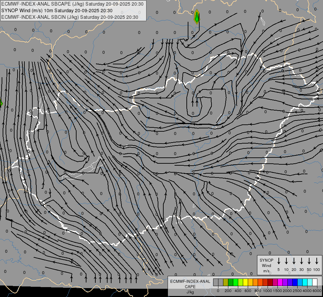
Task: Select the 20 m/s wind legend arrow
Action: (x=294, y=261)
